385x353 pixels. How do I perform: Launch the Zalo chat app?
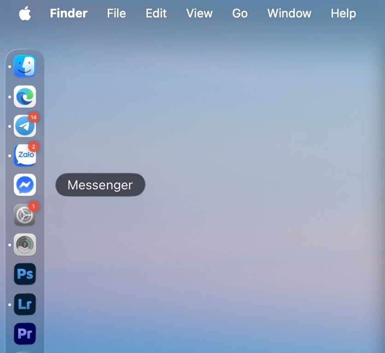[25, 155]
